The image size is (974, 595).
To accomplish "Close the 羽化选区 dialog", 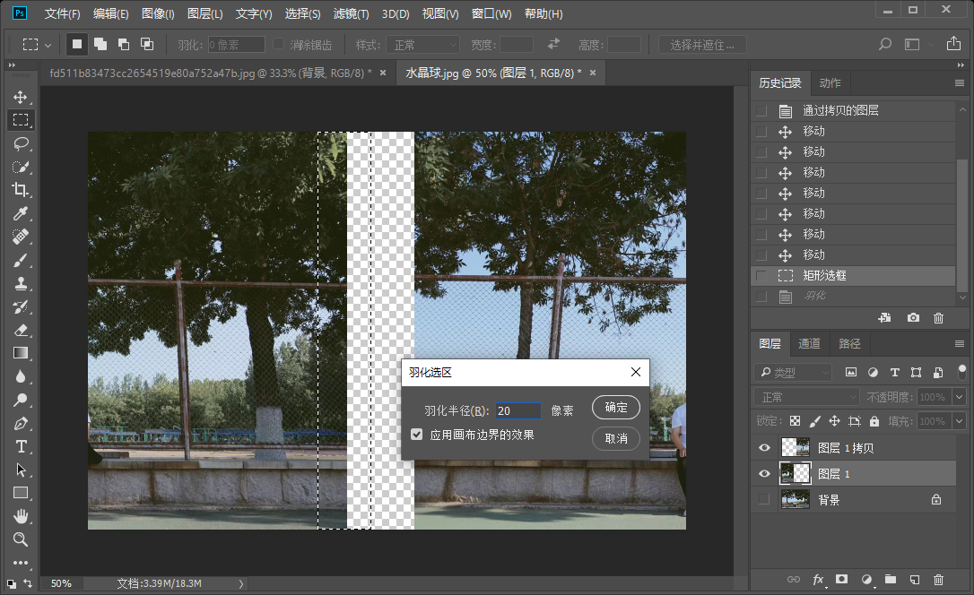I will (636, 372).
